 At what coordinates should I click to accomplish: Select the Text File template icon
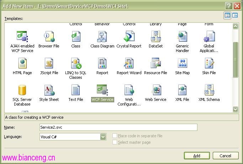point(76,90)
